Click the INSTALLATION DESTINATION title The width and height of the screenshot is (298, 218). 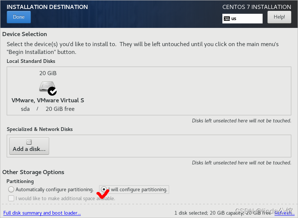point(47,7)
